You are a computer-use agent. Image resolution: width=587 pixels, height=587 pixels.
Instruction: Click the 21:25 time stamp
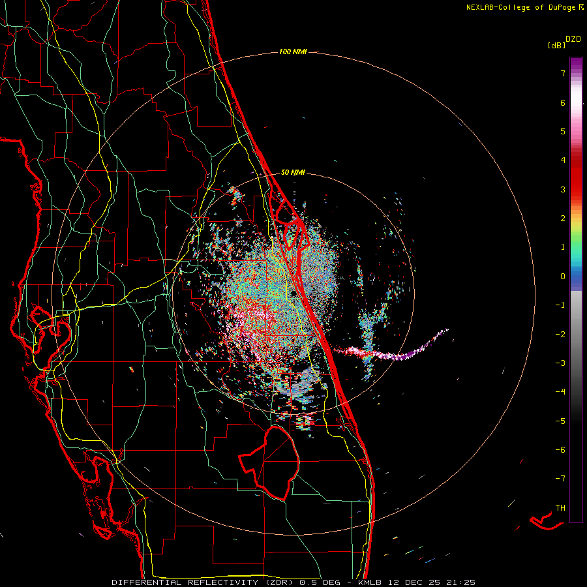[x=460, y=582]
